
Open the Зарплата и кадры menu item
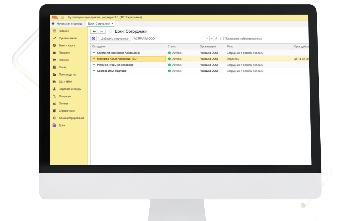[x=70, y=89]
